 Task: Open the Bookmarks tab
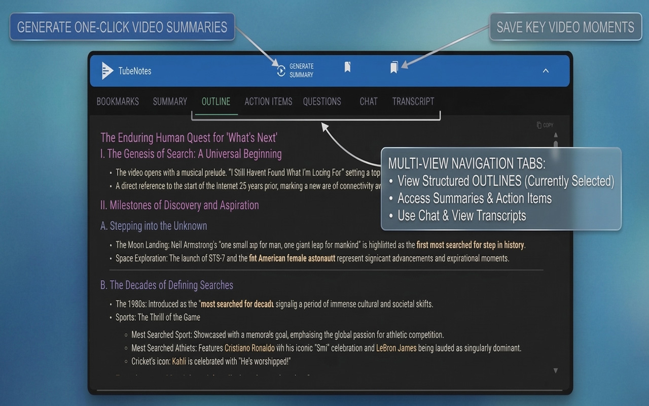[x=118, y=101]
